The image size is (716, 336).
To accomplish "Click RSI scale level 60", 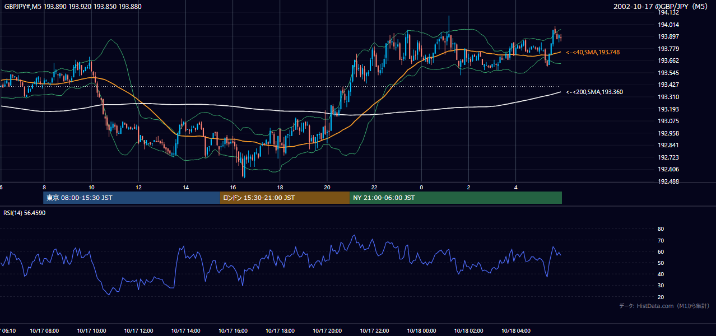I will click(x=661, y=251).
